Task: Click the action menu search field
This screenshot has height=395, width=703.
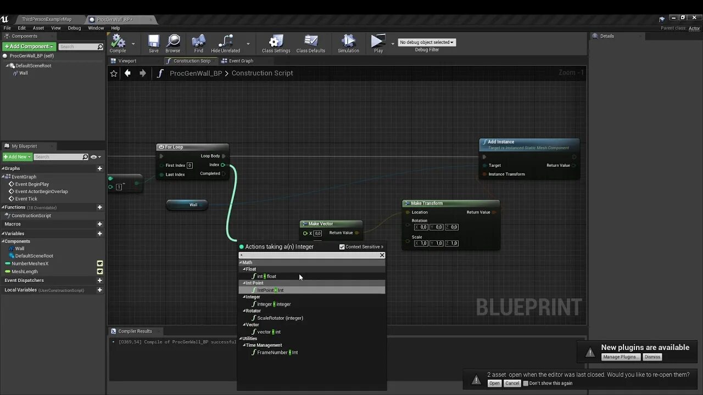Action: (x=309, y=255)
